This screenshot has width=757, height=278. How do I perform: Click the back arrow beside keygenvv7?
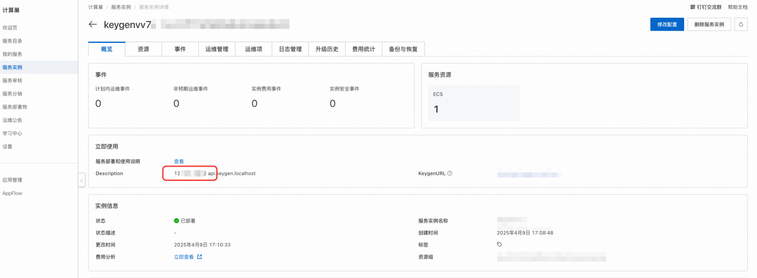pos(93,24)
